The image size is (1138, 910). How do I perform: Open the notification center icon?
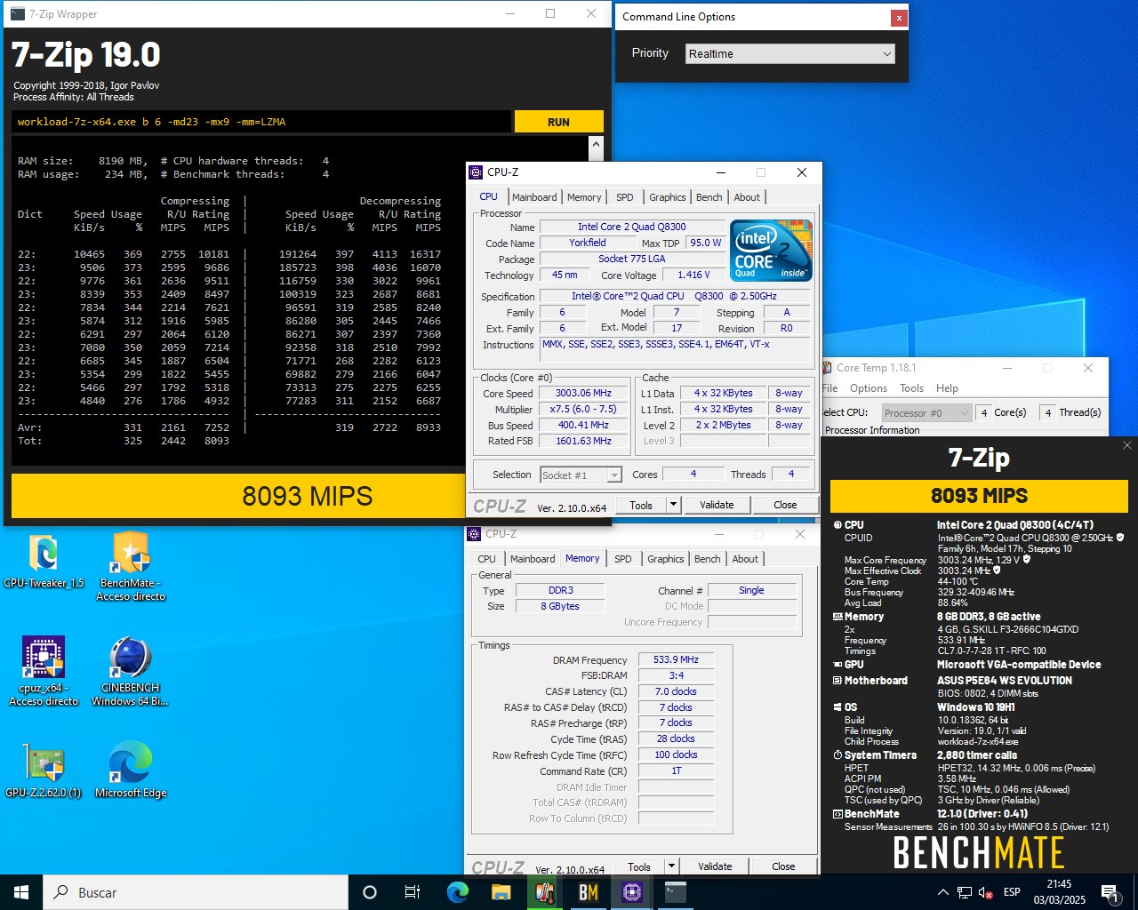tap(1110, 892)
